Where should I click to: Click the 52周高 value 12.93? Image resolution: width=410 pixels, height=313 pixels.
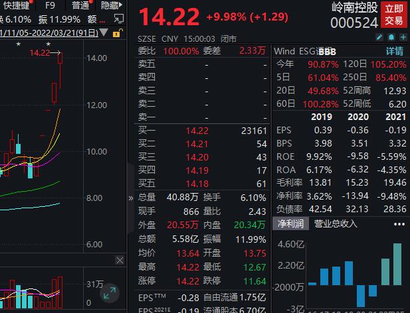click(395, 91)
